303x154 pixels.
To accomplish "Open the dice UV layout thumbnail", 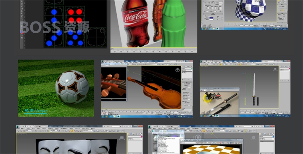I will tap(63, 24).
